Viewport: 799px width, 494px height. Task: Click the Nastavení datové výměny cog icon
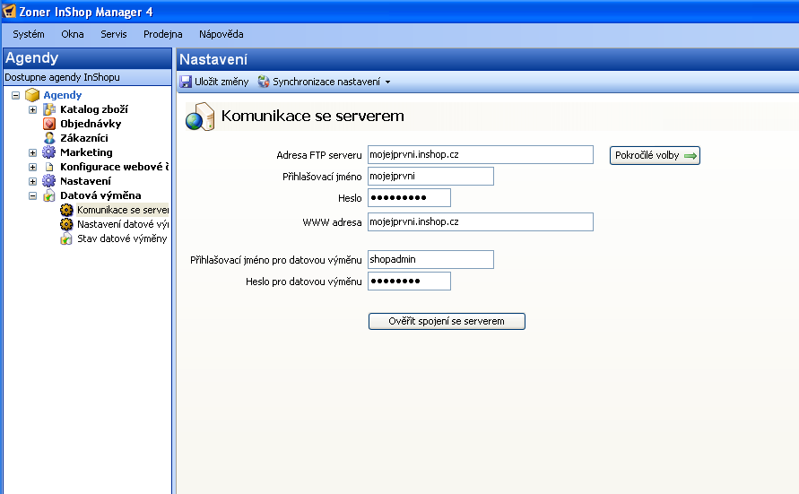66,224
